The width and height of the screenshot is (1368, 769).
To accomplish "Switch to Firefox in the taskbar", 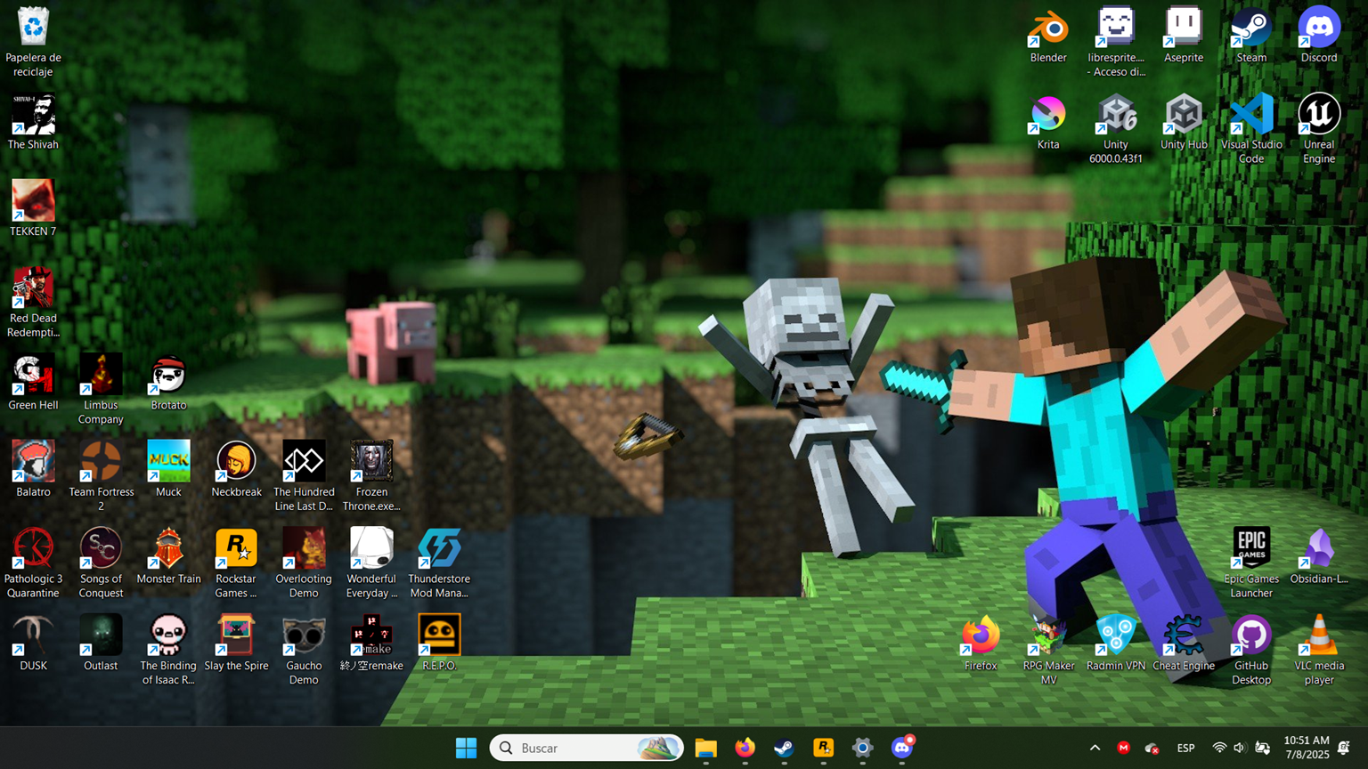I will pyautogui.click(x=745, y=749).
